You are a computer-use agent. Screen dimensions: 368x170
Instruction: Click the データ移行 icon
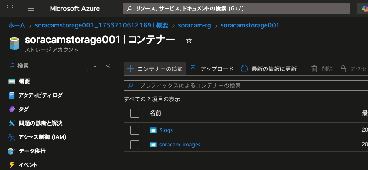click(11, 151)
